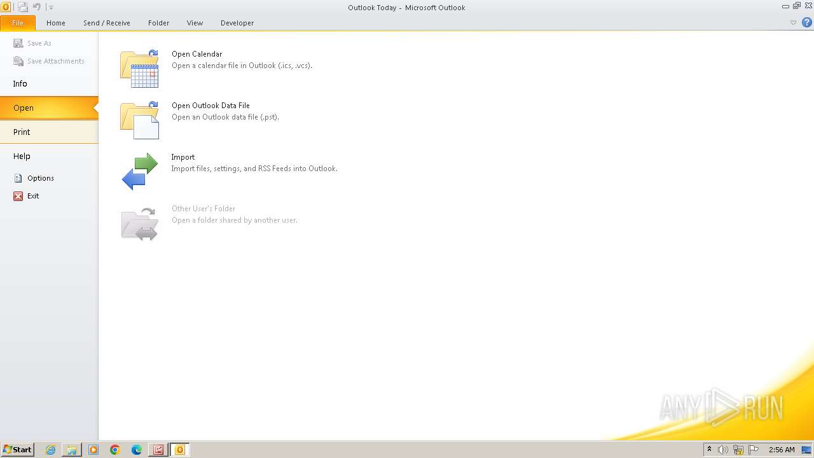
Task: Switch to the Developer ribbon tab
Action: tap(237, 23)
